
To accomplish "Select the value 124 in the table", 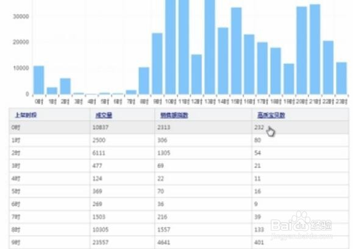I will (98, 178).
